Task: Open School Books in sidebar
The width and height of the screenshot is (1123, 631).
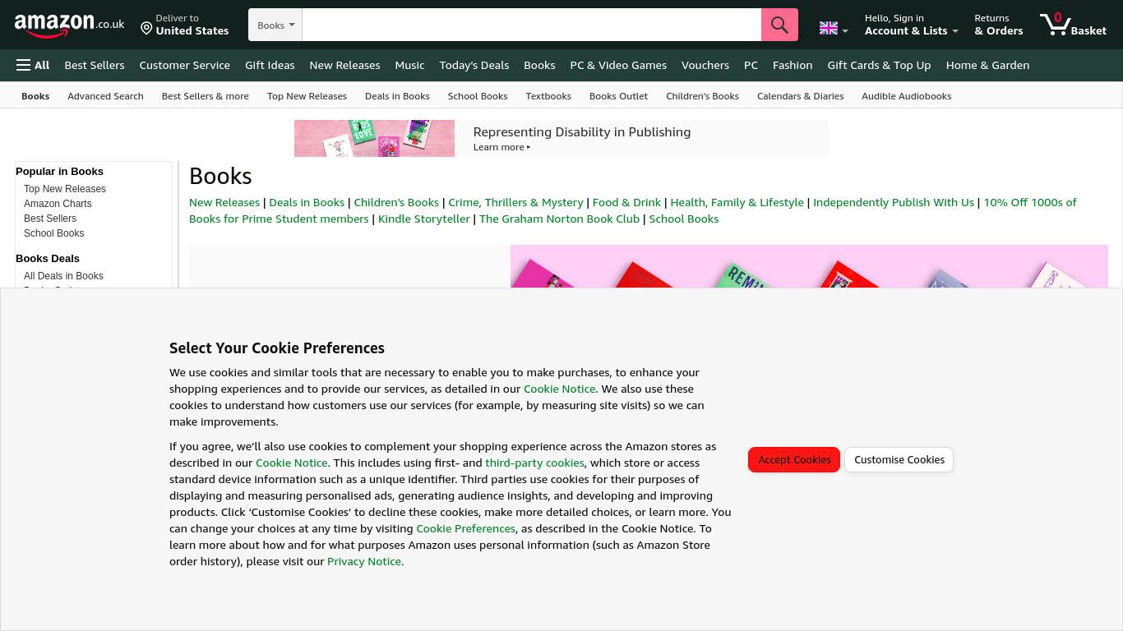Action: click(x=53, y=233)
